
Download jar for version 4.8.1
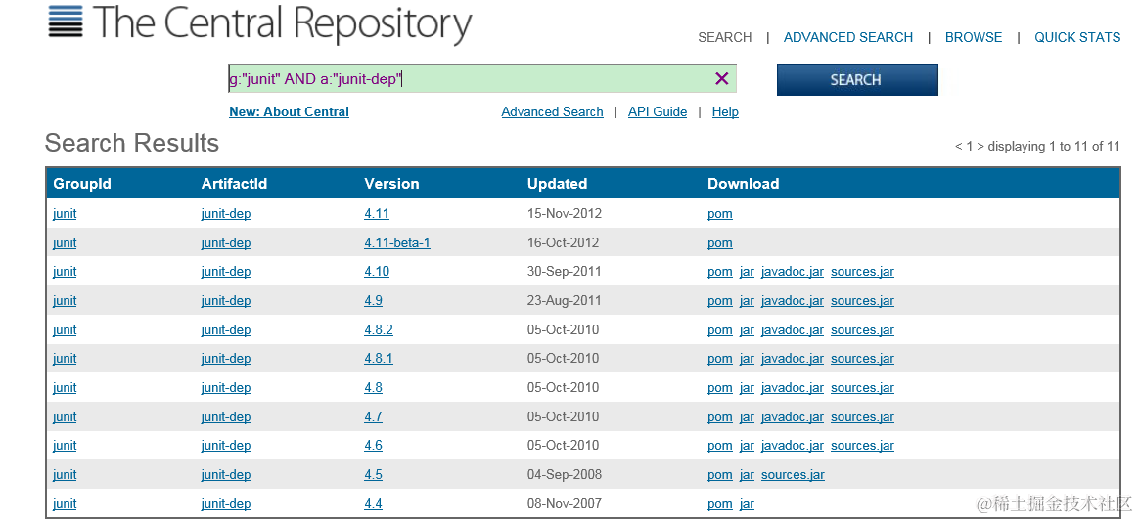747,359
